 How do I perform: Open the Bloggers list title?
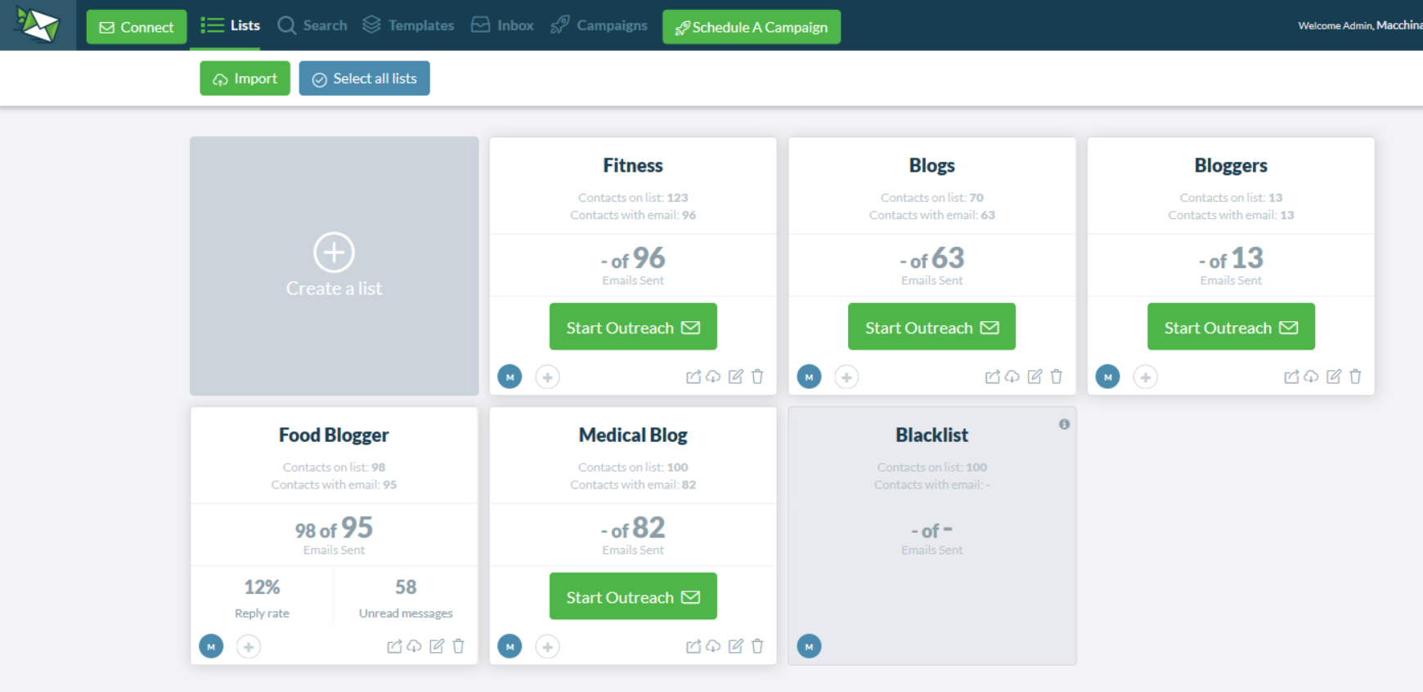pyautogui.click(x=1231, y=165)
